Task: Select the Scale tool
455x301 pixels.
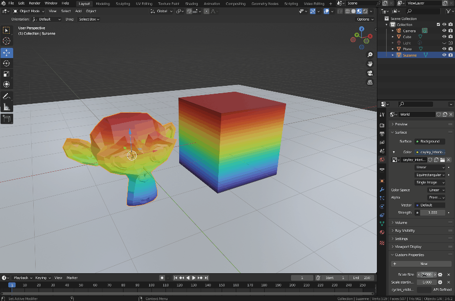Action: [x=7, y=74]
